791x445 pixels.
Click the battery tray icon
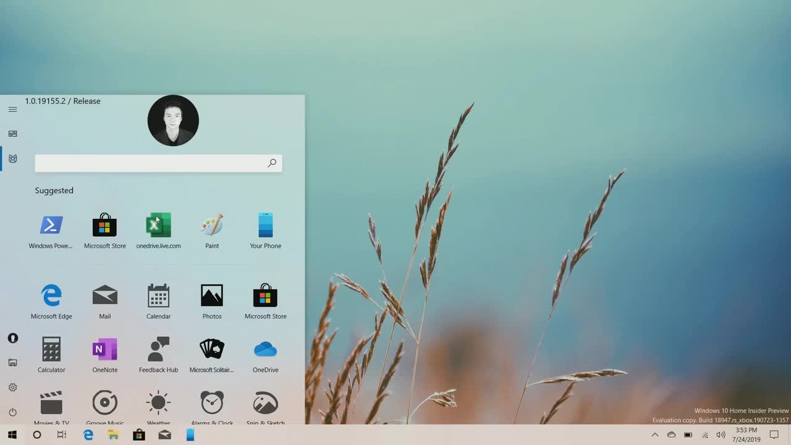[x=688, y=435]
